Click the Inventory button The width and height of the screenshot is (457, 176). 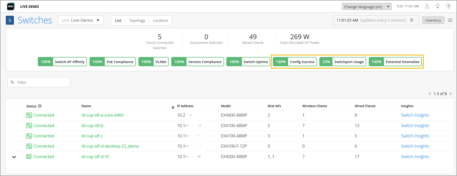433,20
